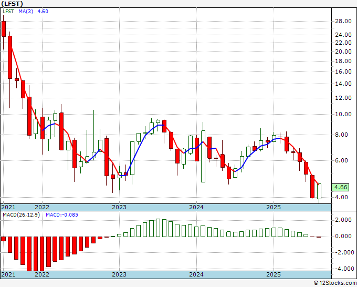Click the 16.00 price axis label
This screenshot has height=287, width=357.
coord(343,71)
